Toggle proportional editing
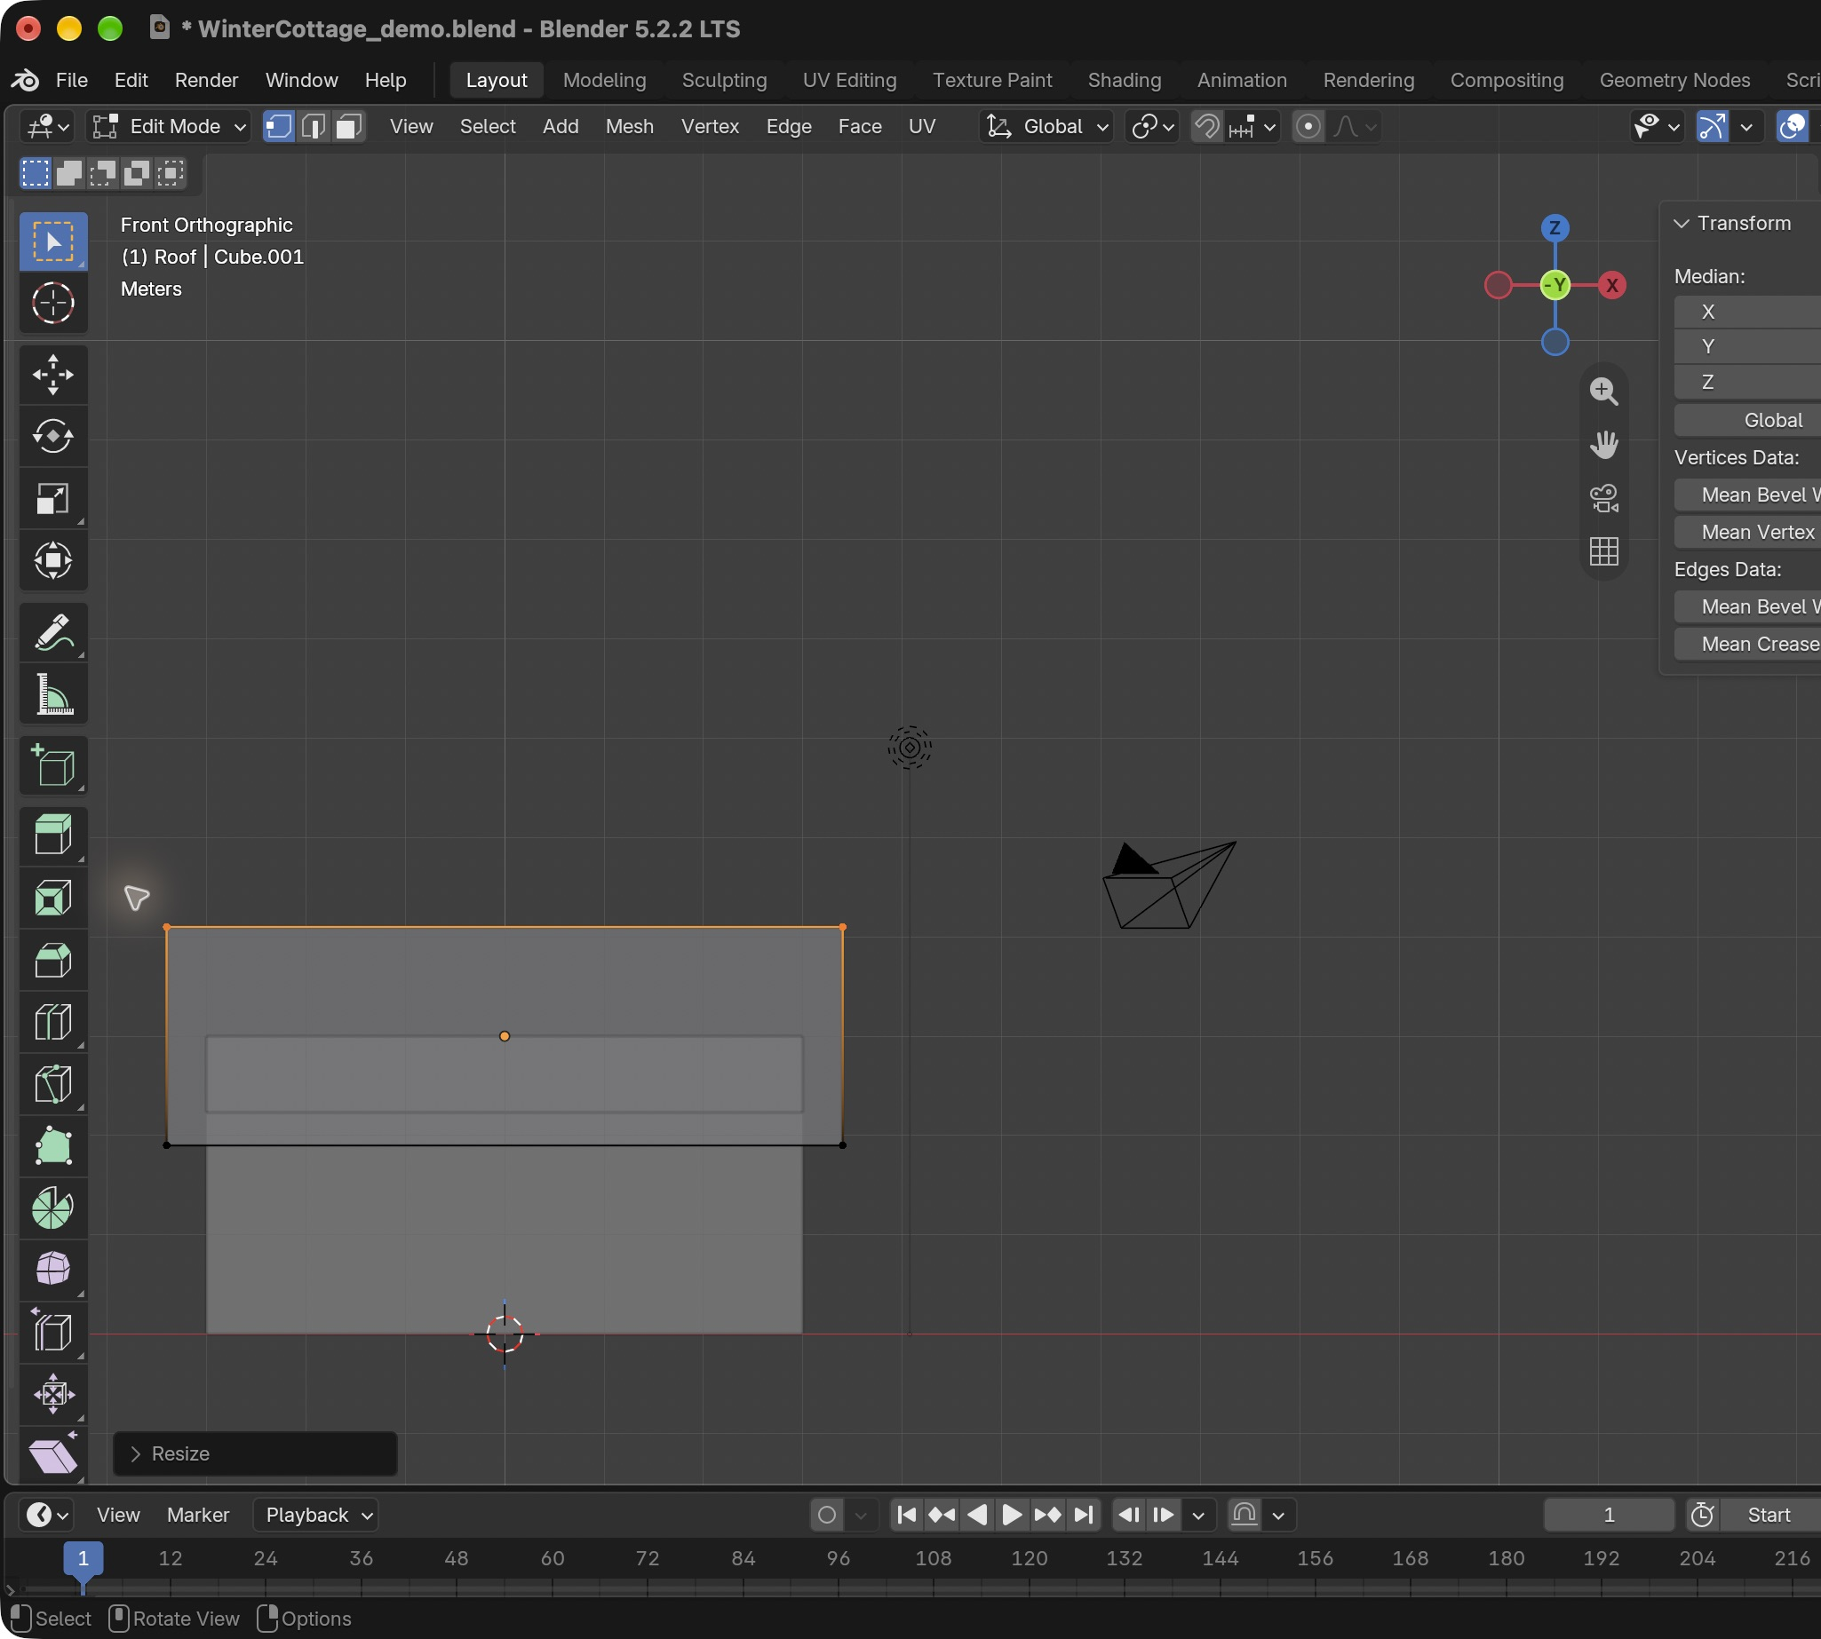The height and width of the screenshot is (1639, 1821). coord(1308,126)
